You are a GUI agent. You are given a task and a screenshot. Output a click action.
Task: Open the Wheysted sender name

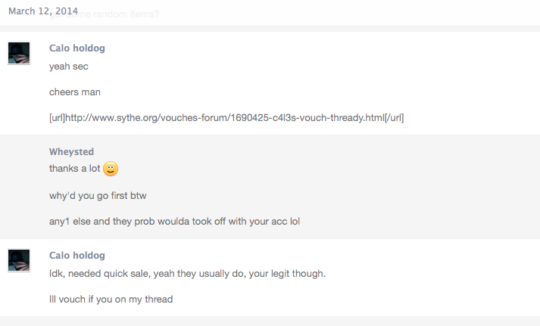71,151
